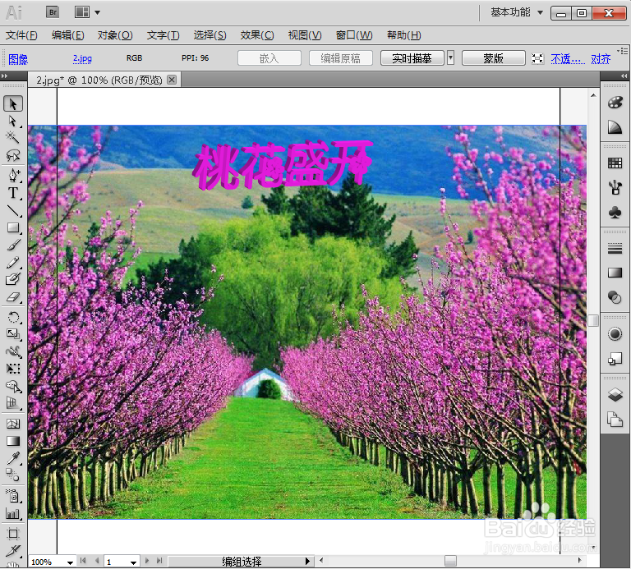Expand the arrange documents dropdown
The image size is (631, 569).
pyautogui.click(x=97, y=12)
